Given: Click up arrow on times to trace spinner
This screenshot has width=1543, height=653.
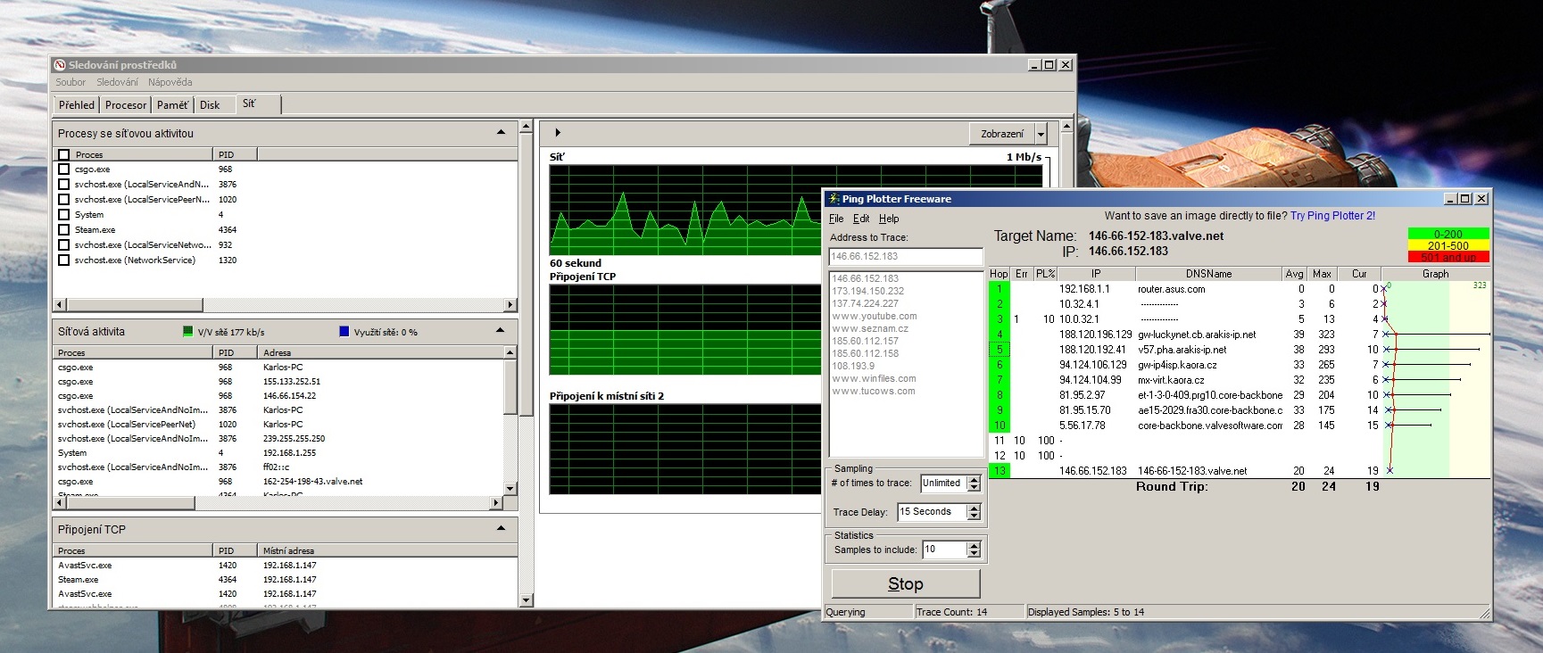Looking at the screenshot, I should 974,479.
